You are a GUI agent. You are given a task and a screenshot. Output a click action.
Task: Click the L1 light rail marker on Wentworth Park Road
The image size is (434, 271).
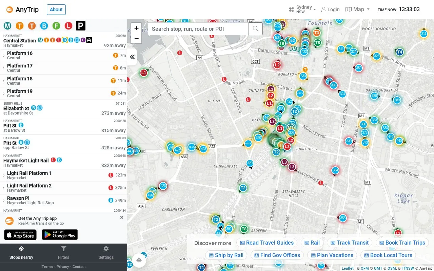(144, 72)
